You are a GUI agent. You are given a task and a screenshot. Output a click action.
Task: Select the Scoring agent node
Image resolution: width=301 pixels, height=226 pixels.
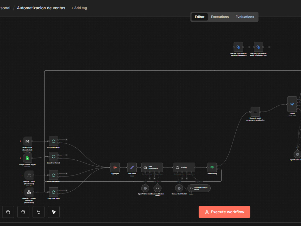(184, 167)
